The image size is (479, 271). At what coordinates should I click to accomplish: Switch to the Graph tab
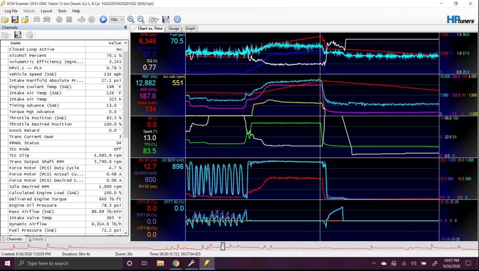pyautogui.click(x=190, y=28)
